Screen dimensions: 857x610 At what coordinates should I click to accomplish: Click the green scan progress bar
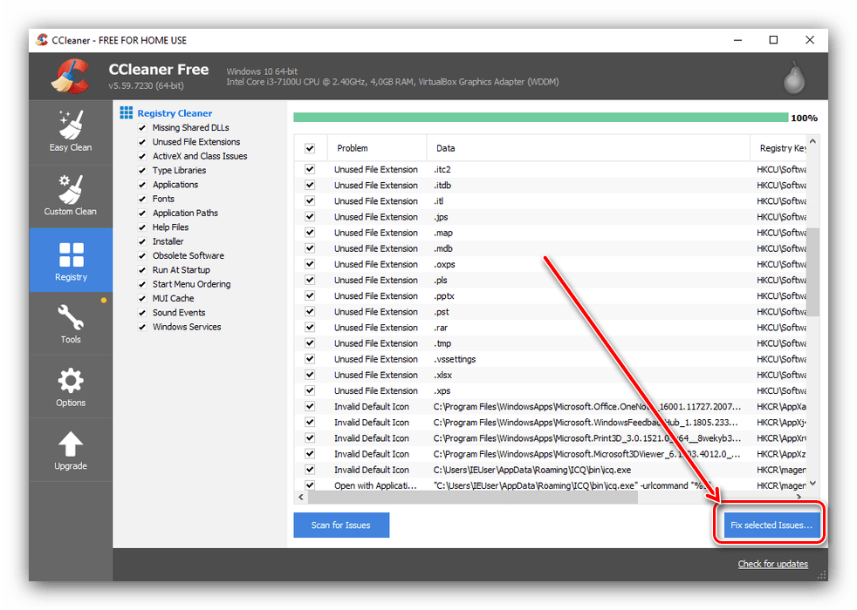[540, 118]
